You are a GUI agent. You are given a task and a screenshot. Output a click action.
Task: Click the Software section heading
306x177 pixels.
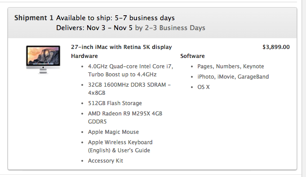192,56
